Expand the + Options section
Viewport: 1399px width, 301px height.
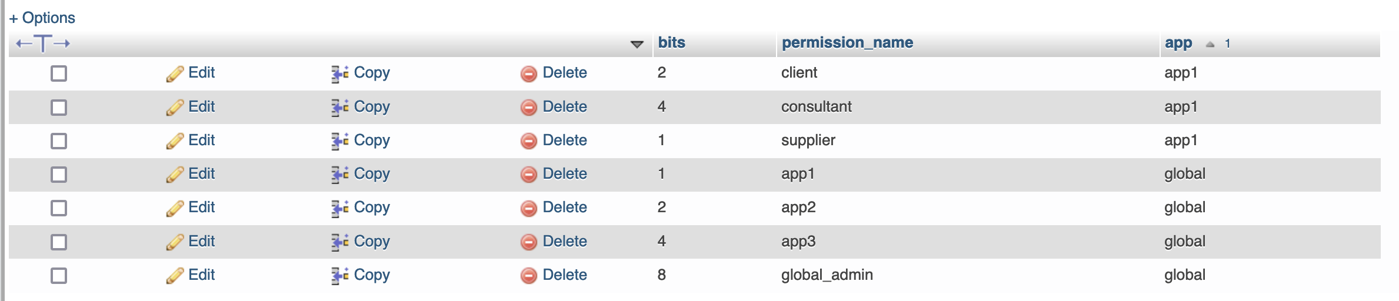tap(42, 18)
